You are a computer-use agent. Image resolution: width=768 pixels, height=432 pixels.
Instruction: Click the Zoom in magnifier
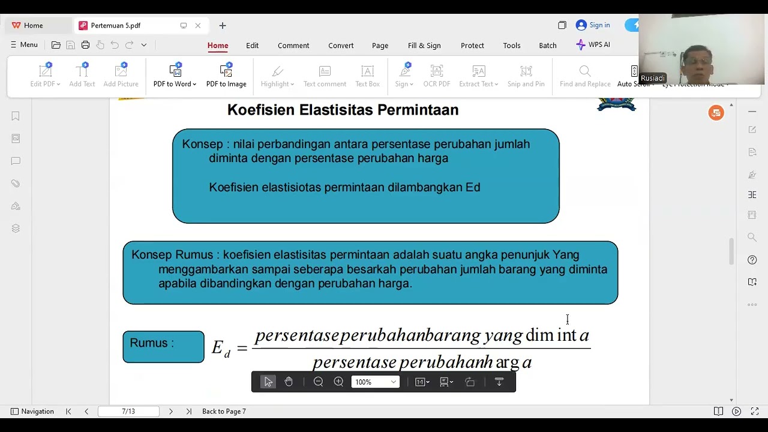[x=338, y=382]
